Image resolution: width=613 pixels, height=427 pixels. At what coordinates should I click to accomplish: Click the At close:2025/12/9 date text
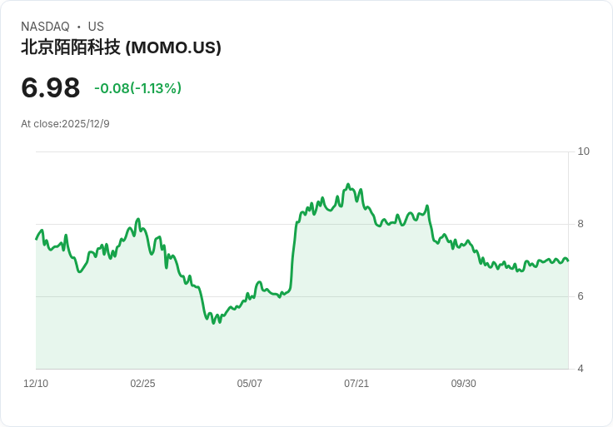pos(65,124)
